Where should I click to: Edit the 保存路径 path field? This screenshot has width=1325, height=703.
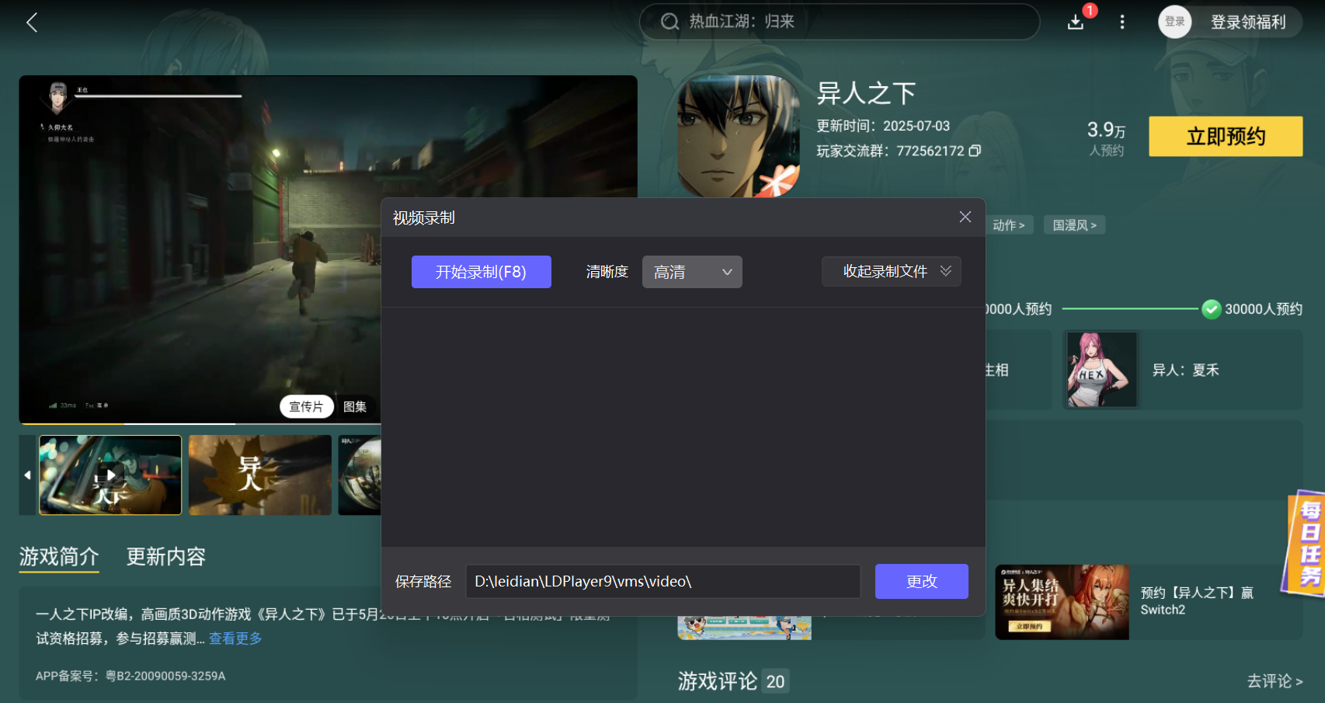click(x=662, y=581)
